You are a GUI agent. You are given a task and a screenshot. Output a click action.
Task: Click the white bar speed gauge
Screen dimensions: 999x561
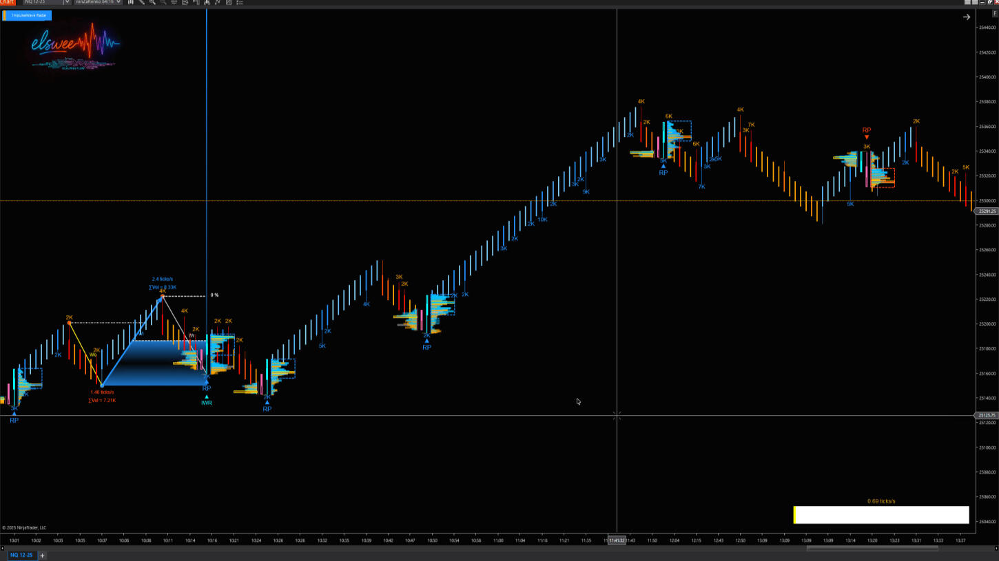[x=881, y=515]
